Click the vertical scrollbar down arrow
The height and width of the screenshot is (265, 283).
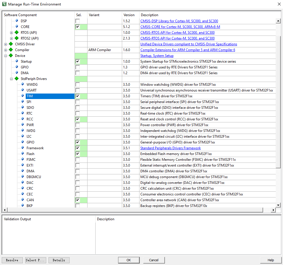[x=278, y=205]
